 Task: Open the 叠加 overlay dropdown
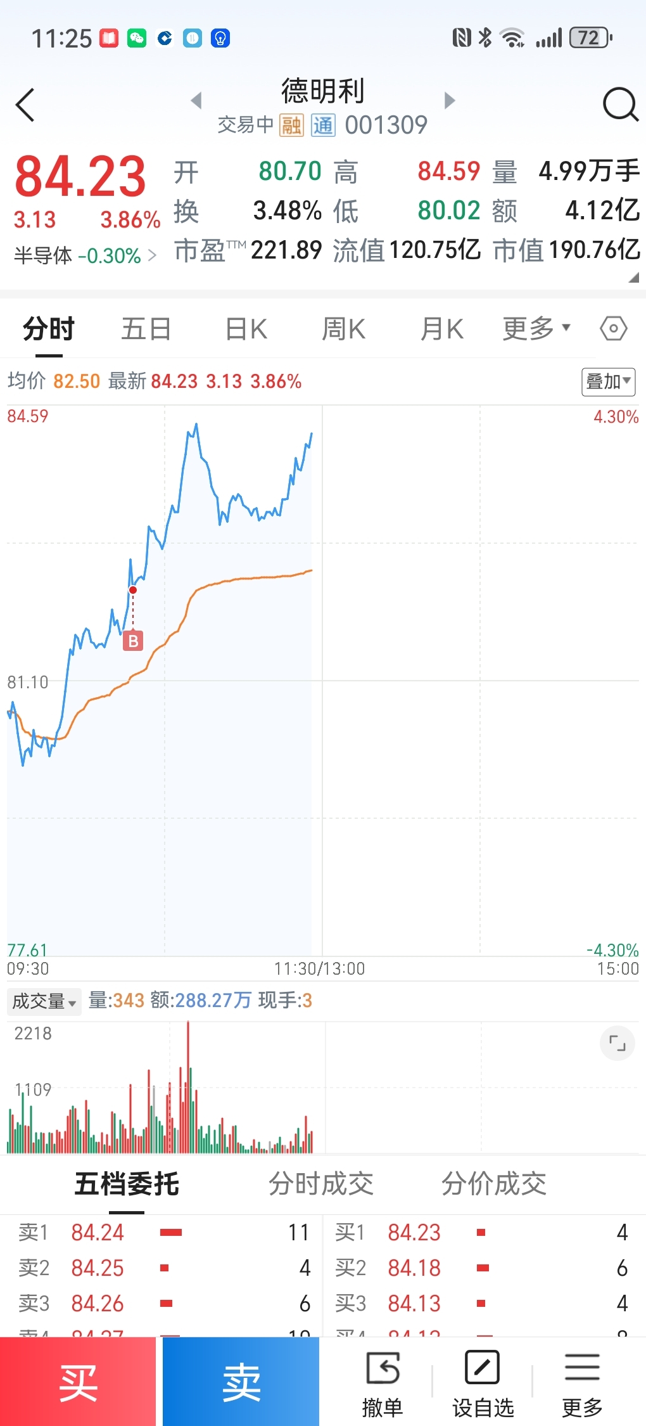point(608,382)
